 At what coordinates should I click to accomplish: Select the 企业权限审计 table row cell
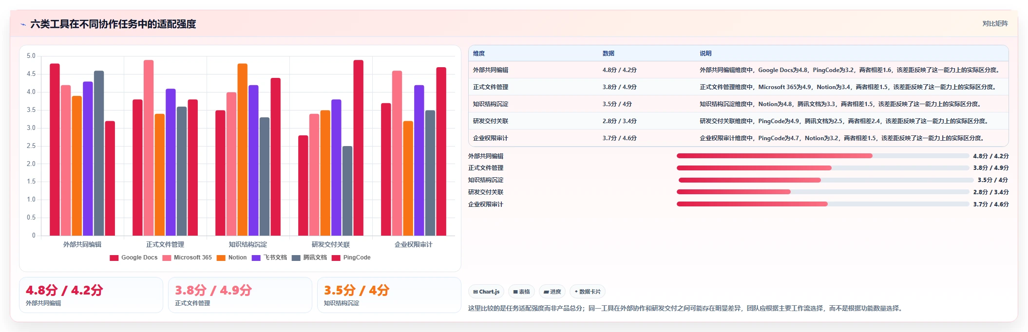coord(490,138)
